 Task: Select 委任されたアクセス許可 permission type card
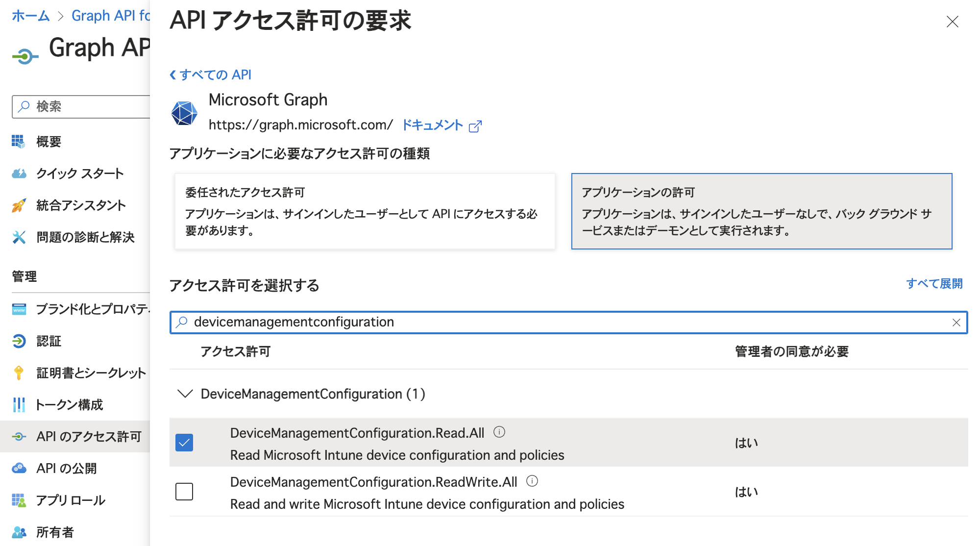click(365, 211)
